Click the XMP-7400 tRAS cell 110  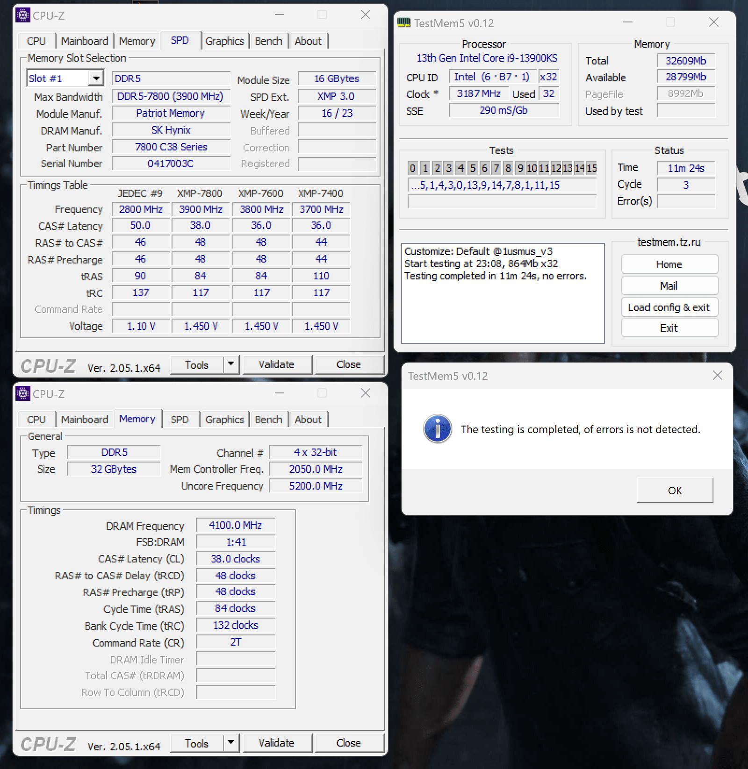pyautogui.click(x=321, y=276)
